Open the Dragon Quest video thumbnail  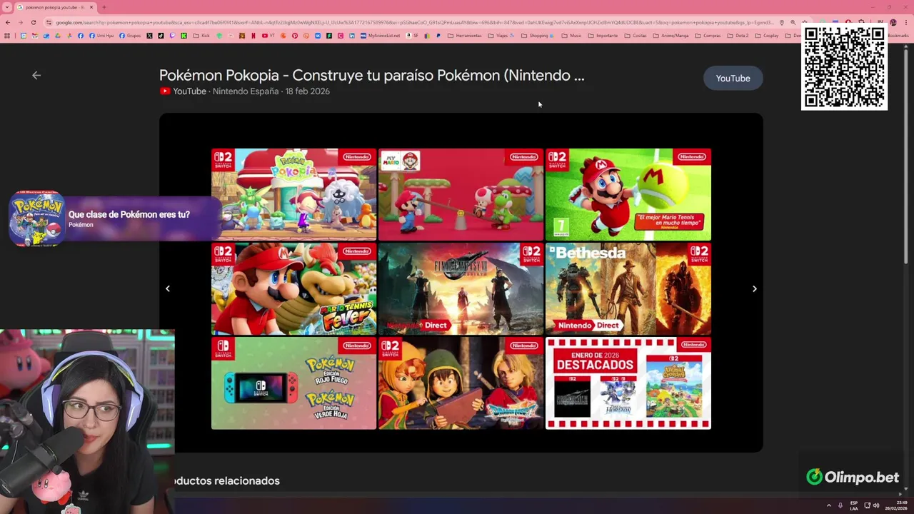461,383
